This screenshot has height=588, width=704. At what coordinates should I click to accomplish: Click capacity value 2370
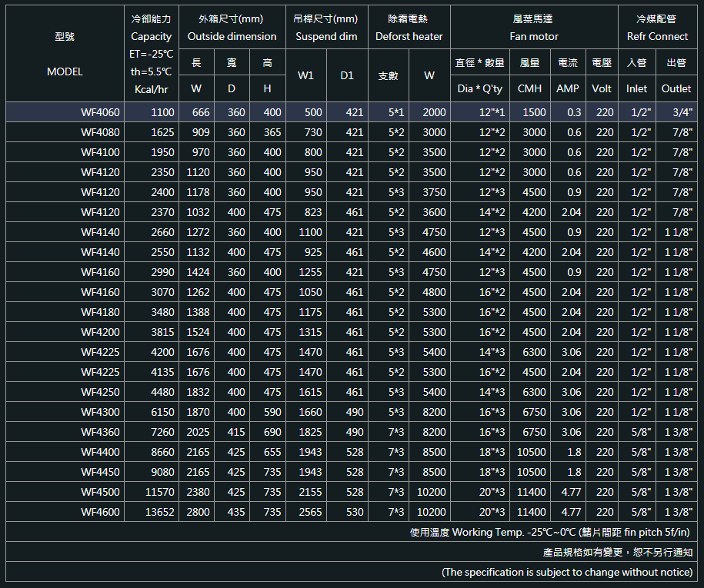pyautogui.click(x=162, y=212)
